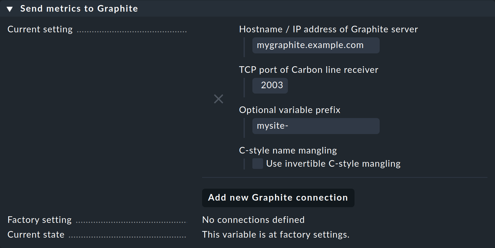Click the No connections defined text
The width and height of the screenshot is (495, 248).
pyautogui.click(x=253, y=220)
